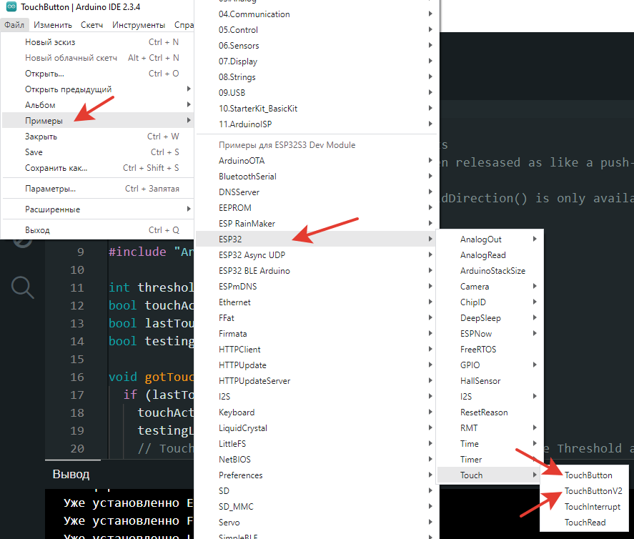Expand 05.Control examples
Image resolution: width=634 pixels, height=539 pixels.
point(316,30)
